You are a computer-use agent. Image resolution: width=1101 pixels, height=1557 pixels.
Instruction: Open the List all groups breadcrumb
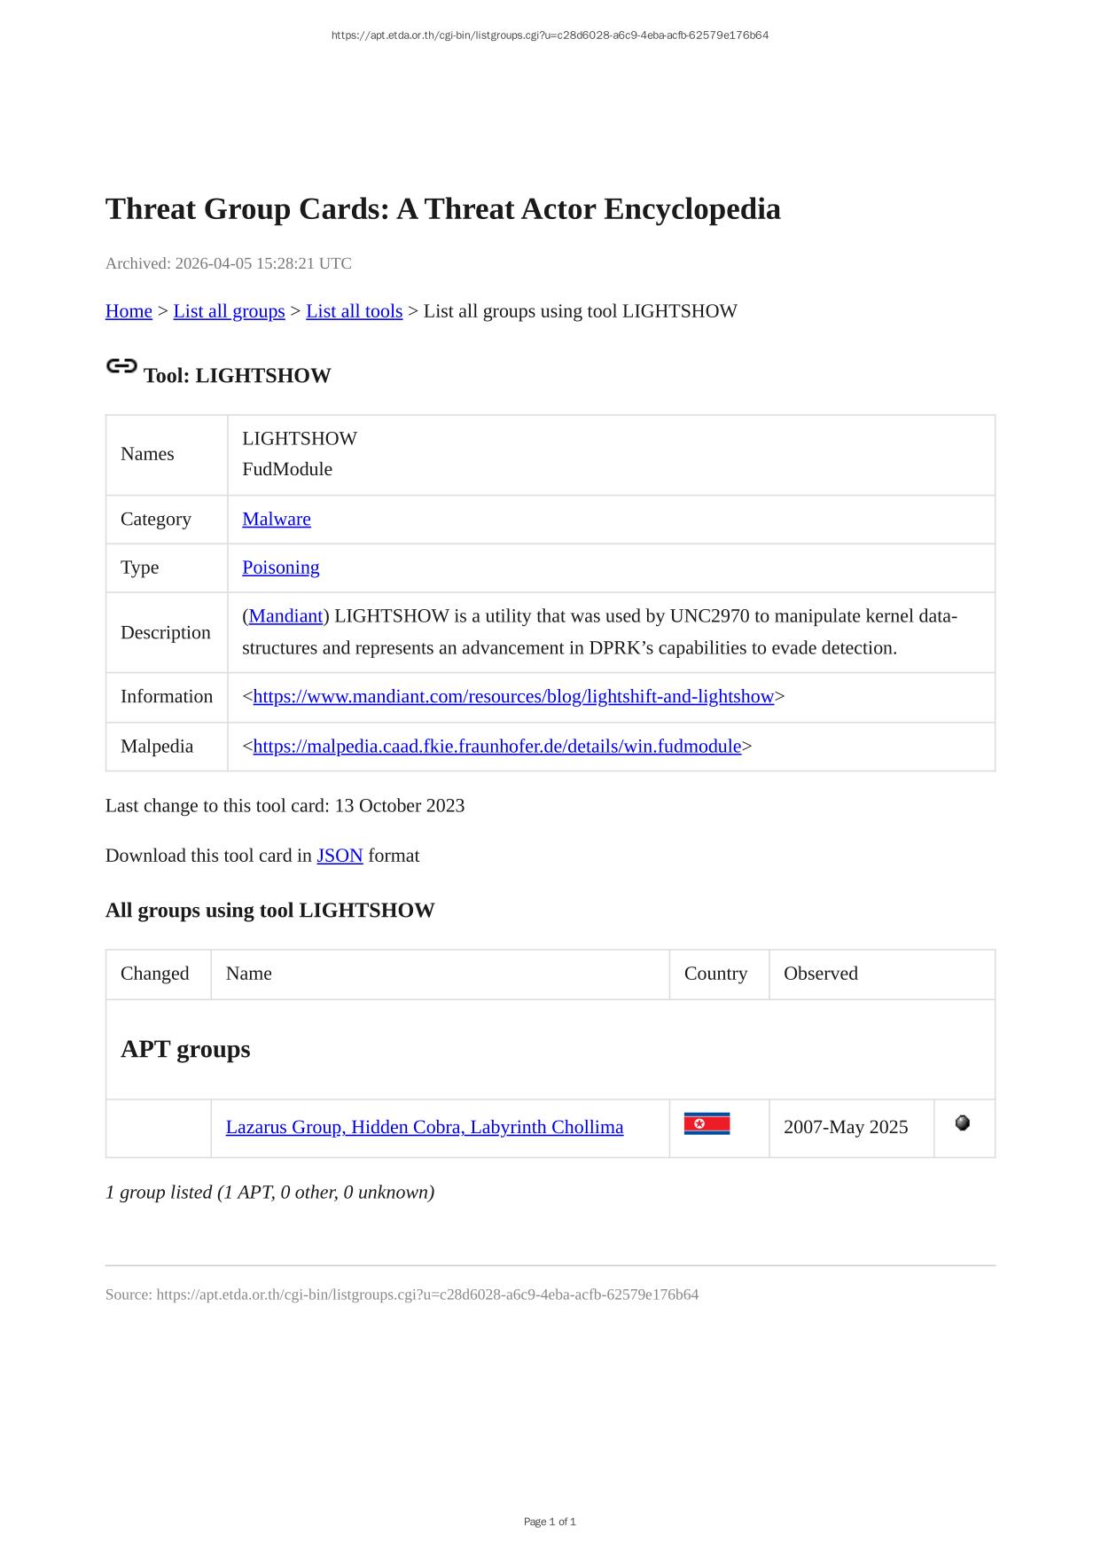229,311
